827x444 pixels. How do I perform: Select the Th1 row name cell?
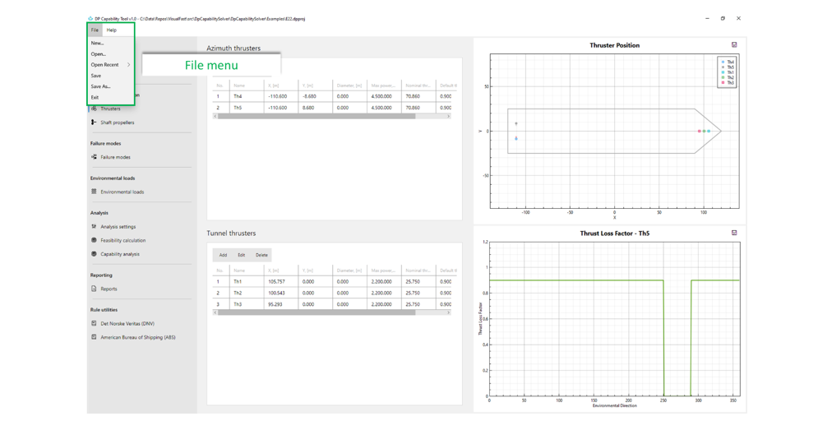click(247, 281)
